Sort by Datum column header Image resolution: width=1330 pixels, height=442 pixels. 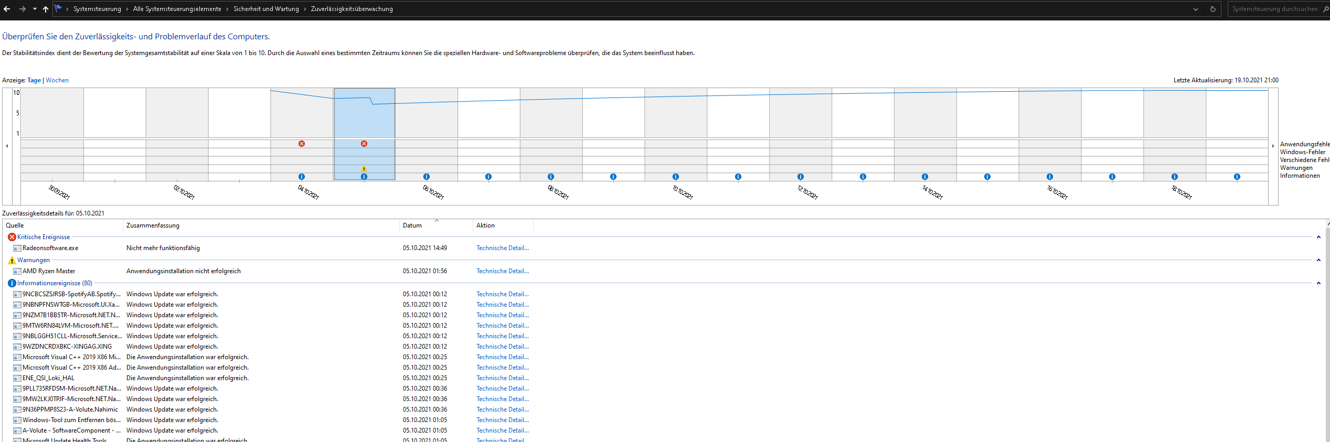(436, 225)
